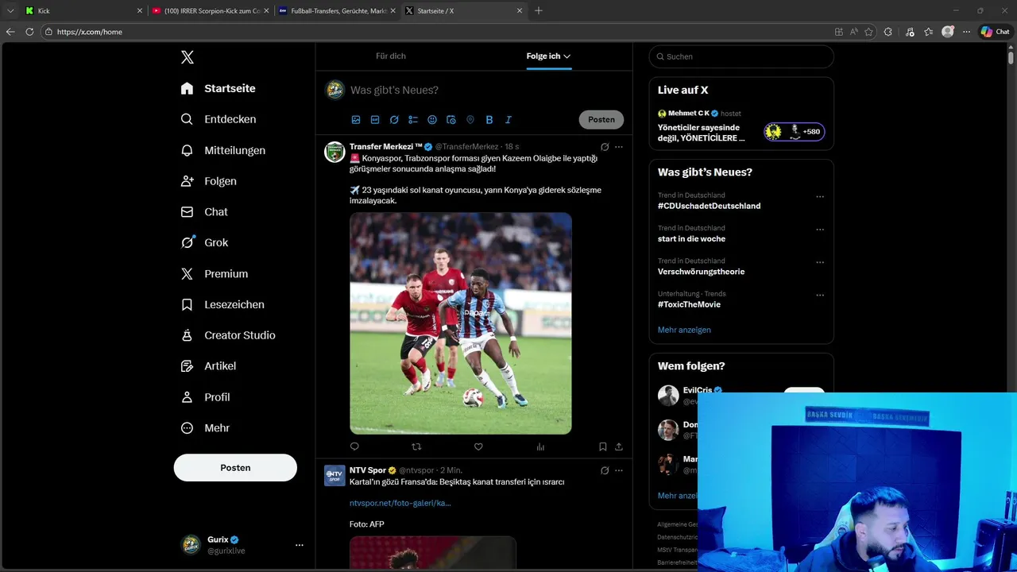
Task: Open Startseite in the left sidebar
Action: (218, 88)
